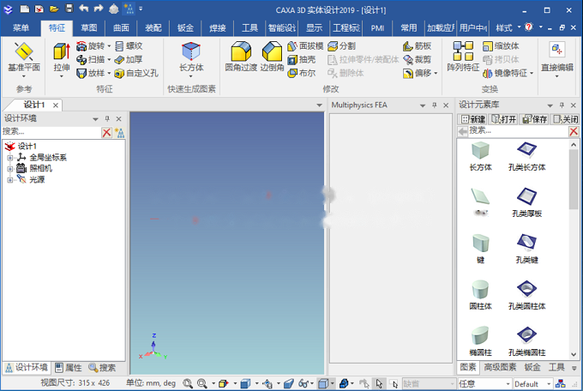Screen dimensions: 583x391
Task: Pin the 设计元素库 panel
Action: [x=562, y=105]
